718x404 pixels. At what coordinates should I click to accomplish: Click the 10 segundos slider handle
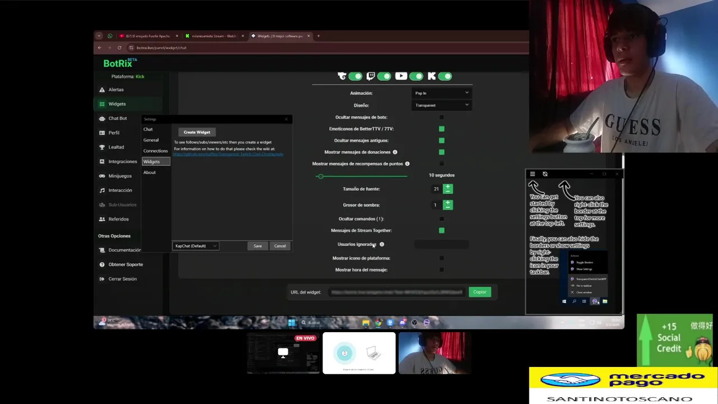tap(320, 176)
